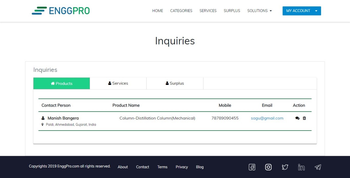
Task: Open the Blog link in footer
Action: [200, 167]
